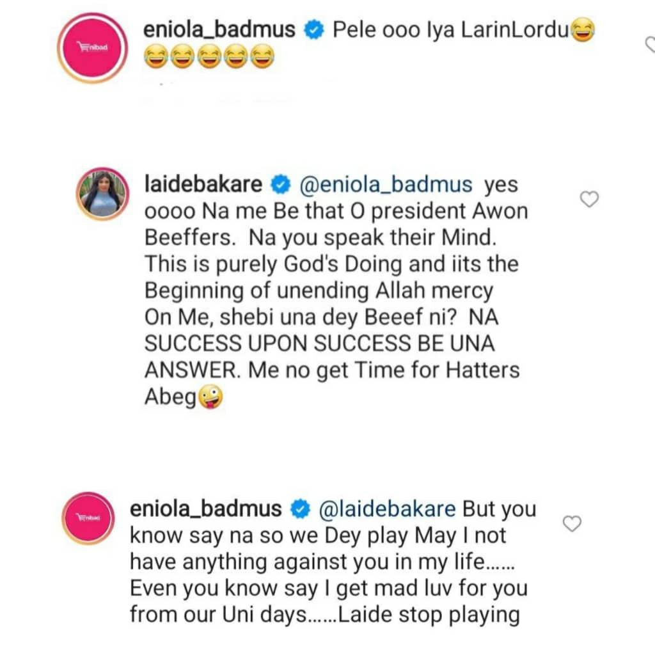Click the laughing emoji after 'LarinLordu'

581,31
